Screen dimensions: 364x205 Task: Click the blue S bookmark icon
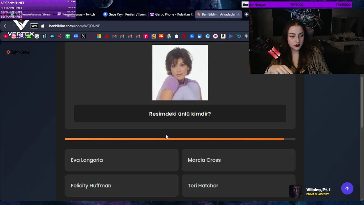(x=45, y=36)
